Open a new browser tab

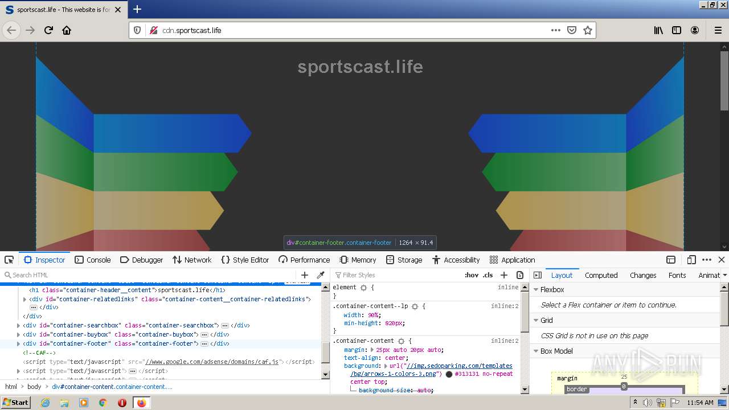click(x=137, y=9)
